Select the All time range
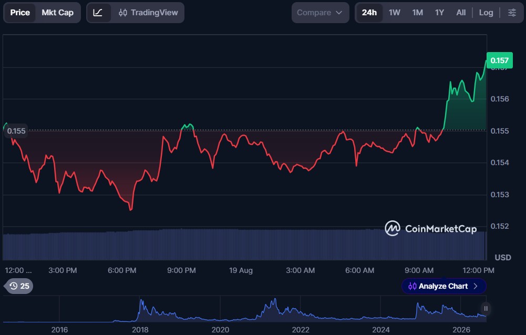Screen dimensions: 526x335 click(x=461, y=13)
